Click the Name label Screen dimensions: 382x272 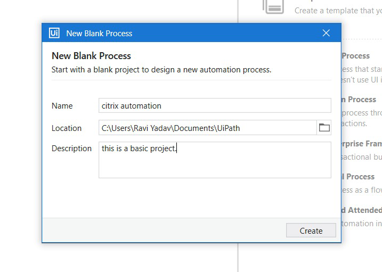coord(62,106)
